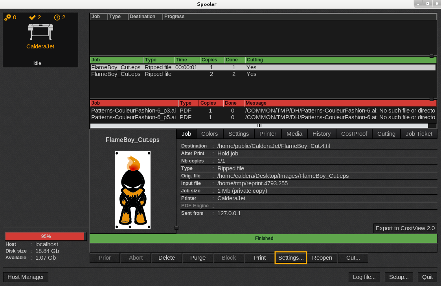Open the Job Ticket tab
This screenshot has height=286, width=441.
tap(419, 134)
